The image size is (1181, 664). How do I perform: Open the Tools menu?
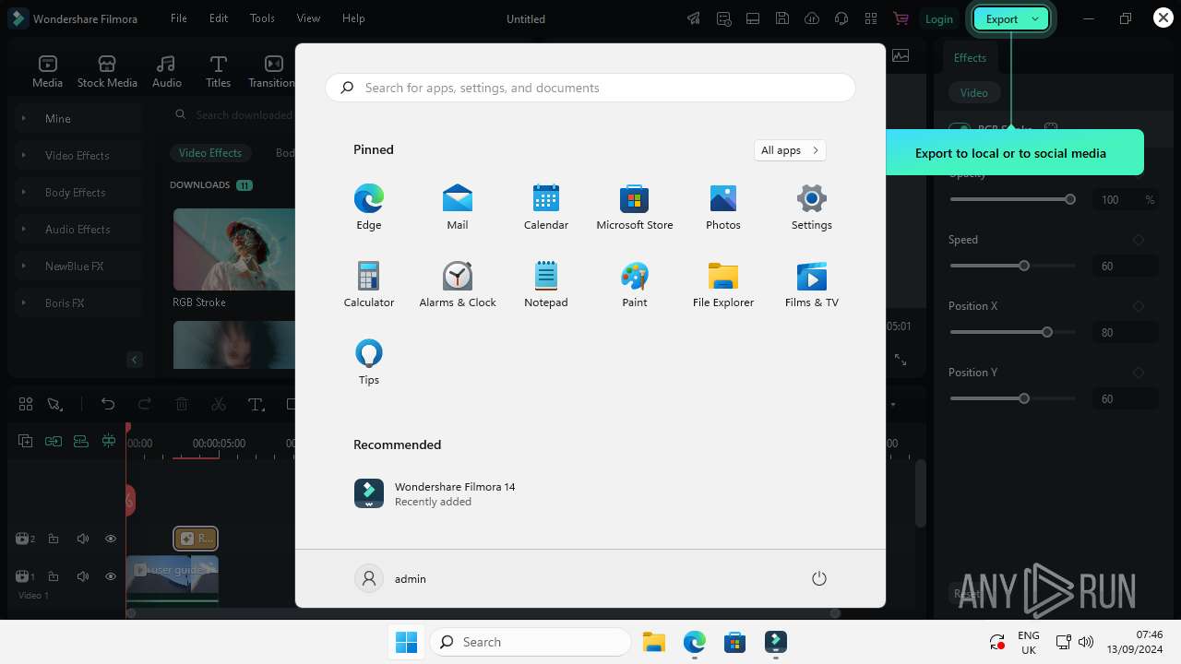(x=262, y=18)
